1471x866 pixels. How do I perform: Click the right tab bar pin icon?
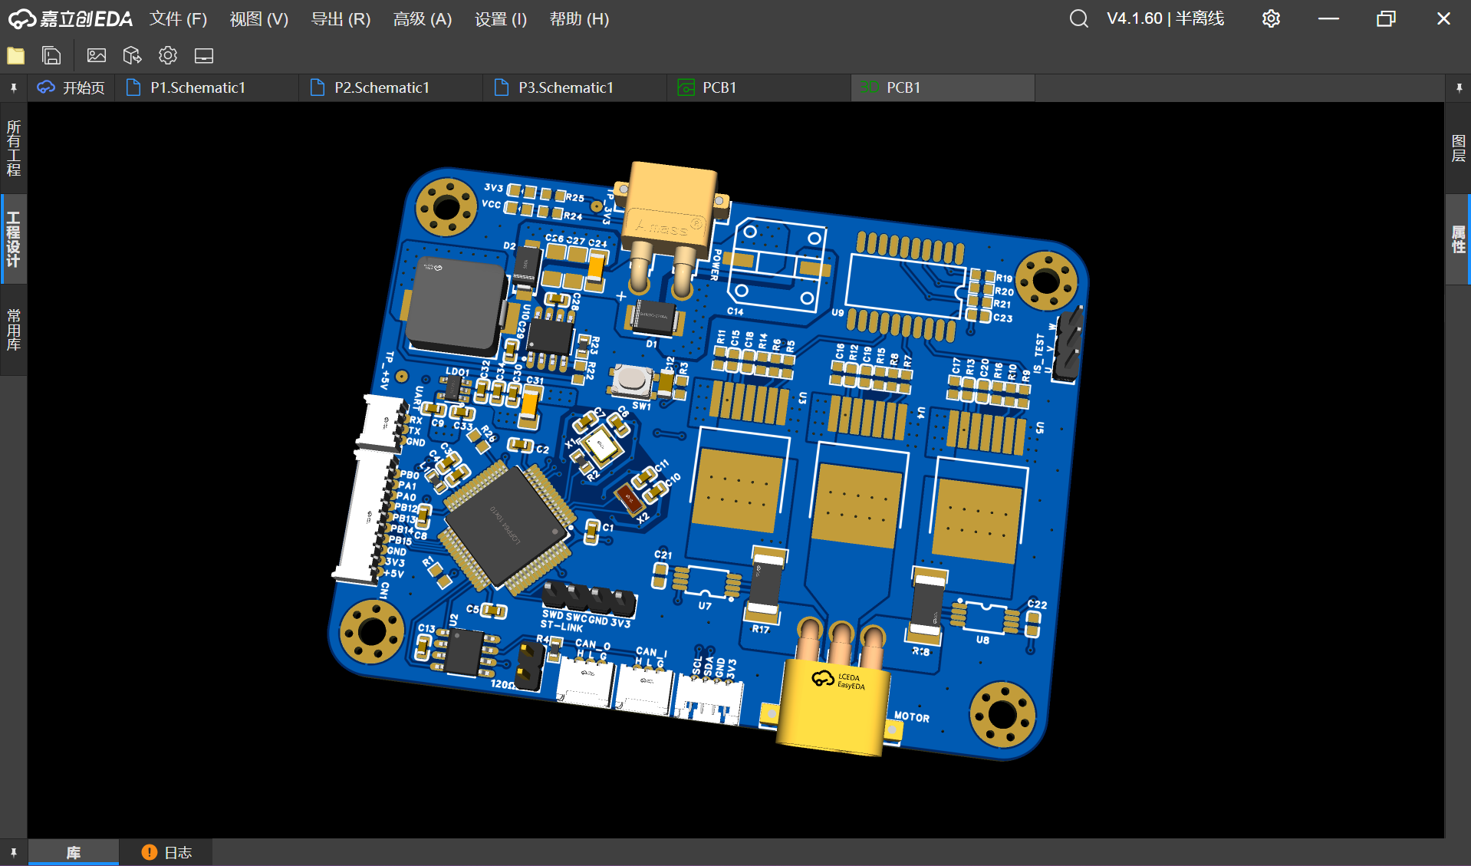(x=1459, y=88)
